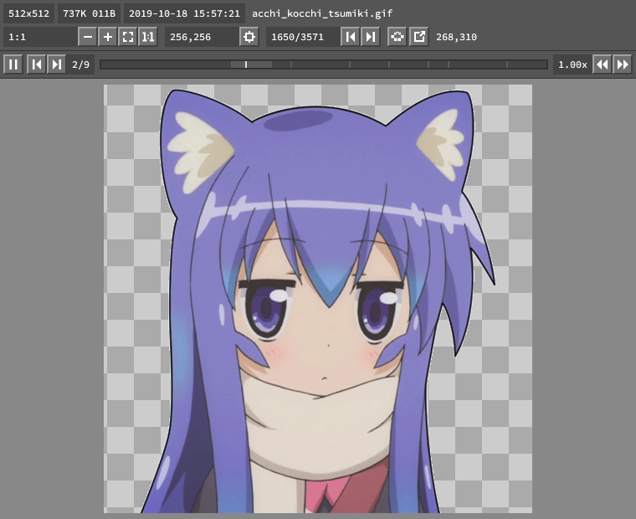The height and width of the screenshot is (519, 636).
Task: Click the 1650/3571 file index field
Action: (302, 37)
